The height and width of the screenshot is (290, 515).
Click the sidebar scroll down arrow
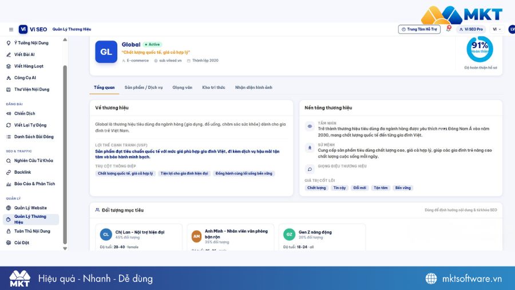tap(65, 249)
